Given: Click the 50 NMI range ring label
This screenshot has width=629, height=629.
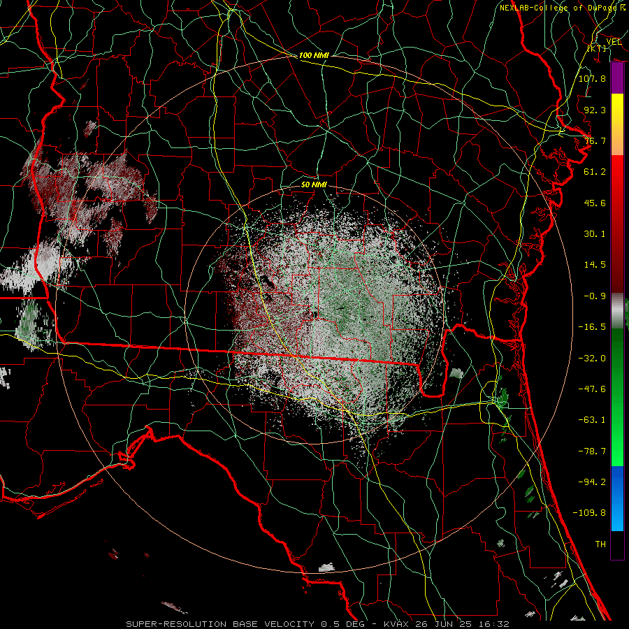Looking at the screenshot, I should [x=314, y=185].
